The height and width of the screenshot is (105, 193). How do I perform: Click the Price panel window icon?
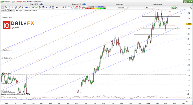(8, 10)
